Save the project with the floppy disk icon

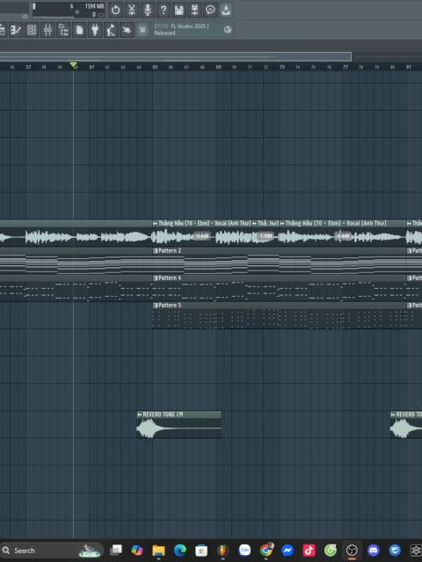[x=179, y=10]
